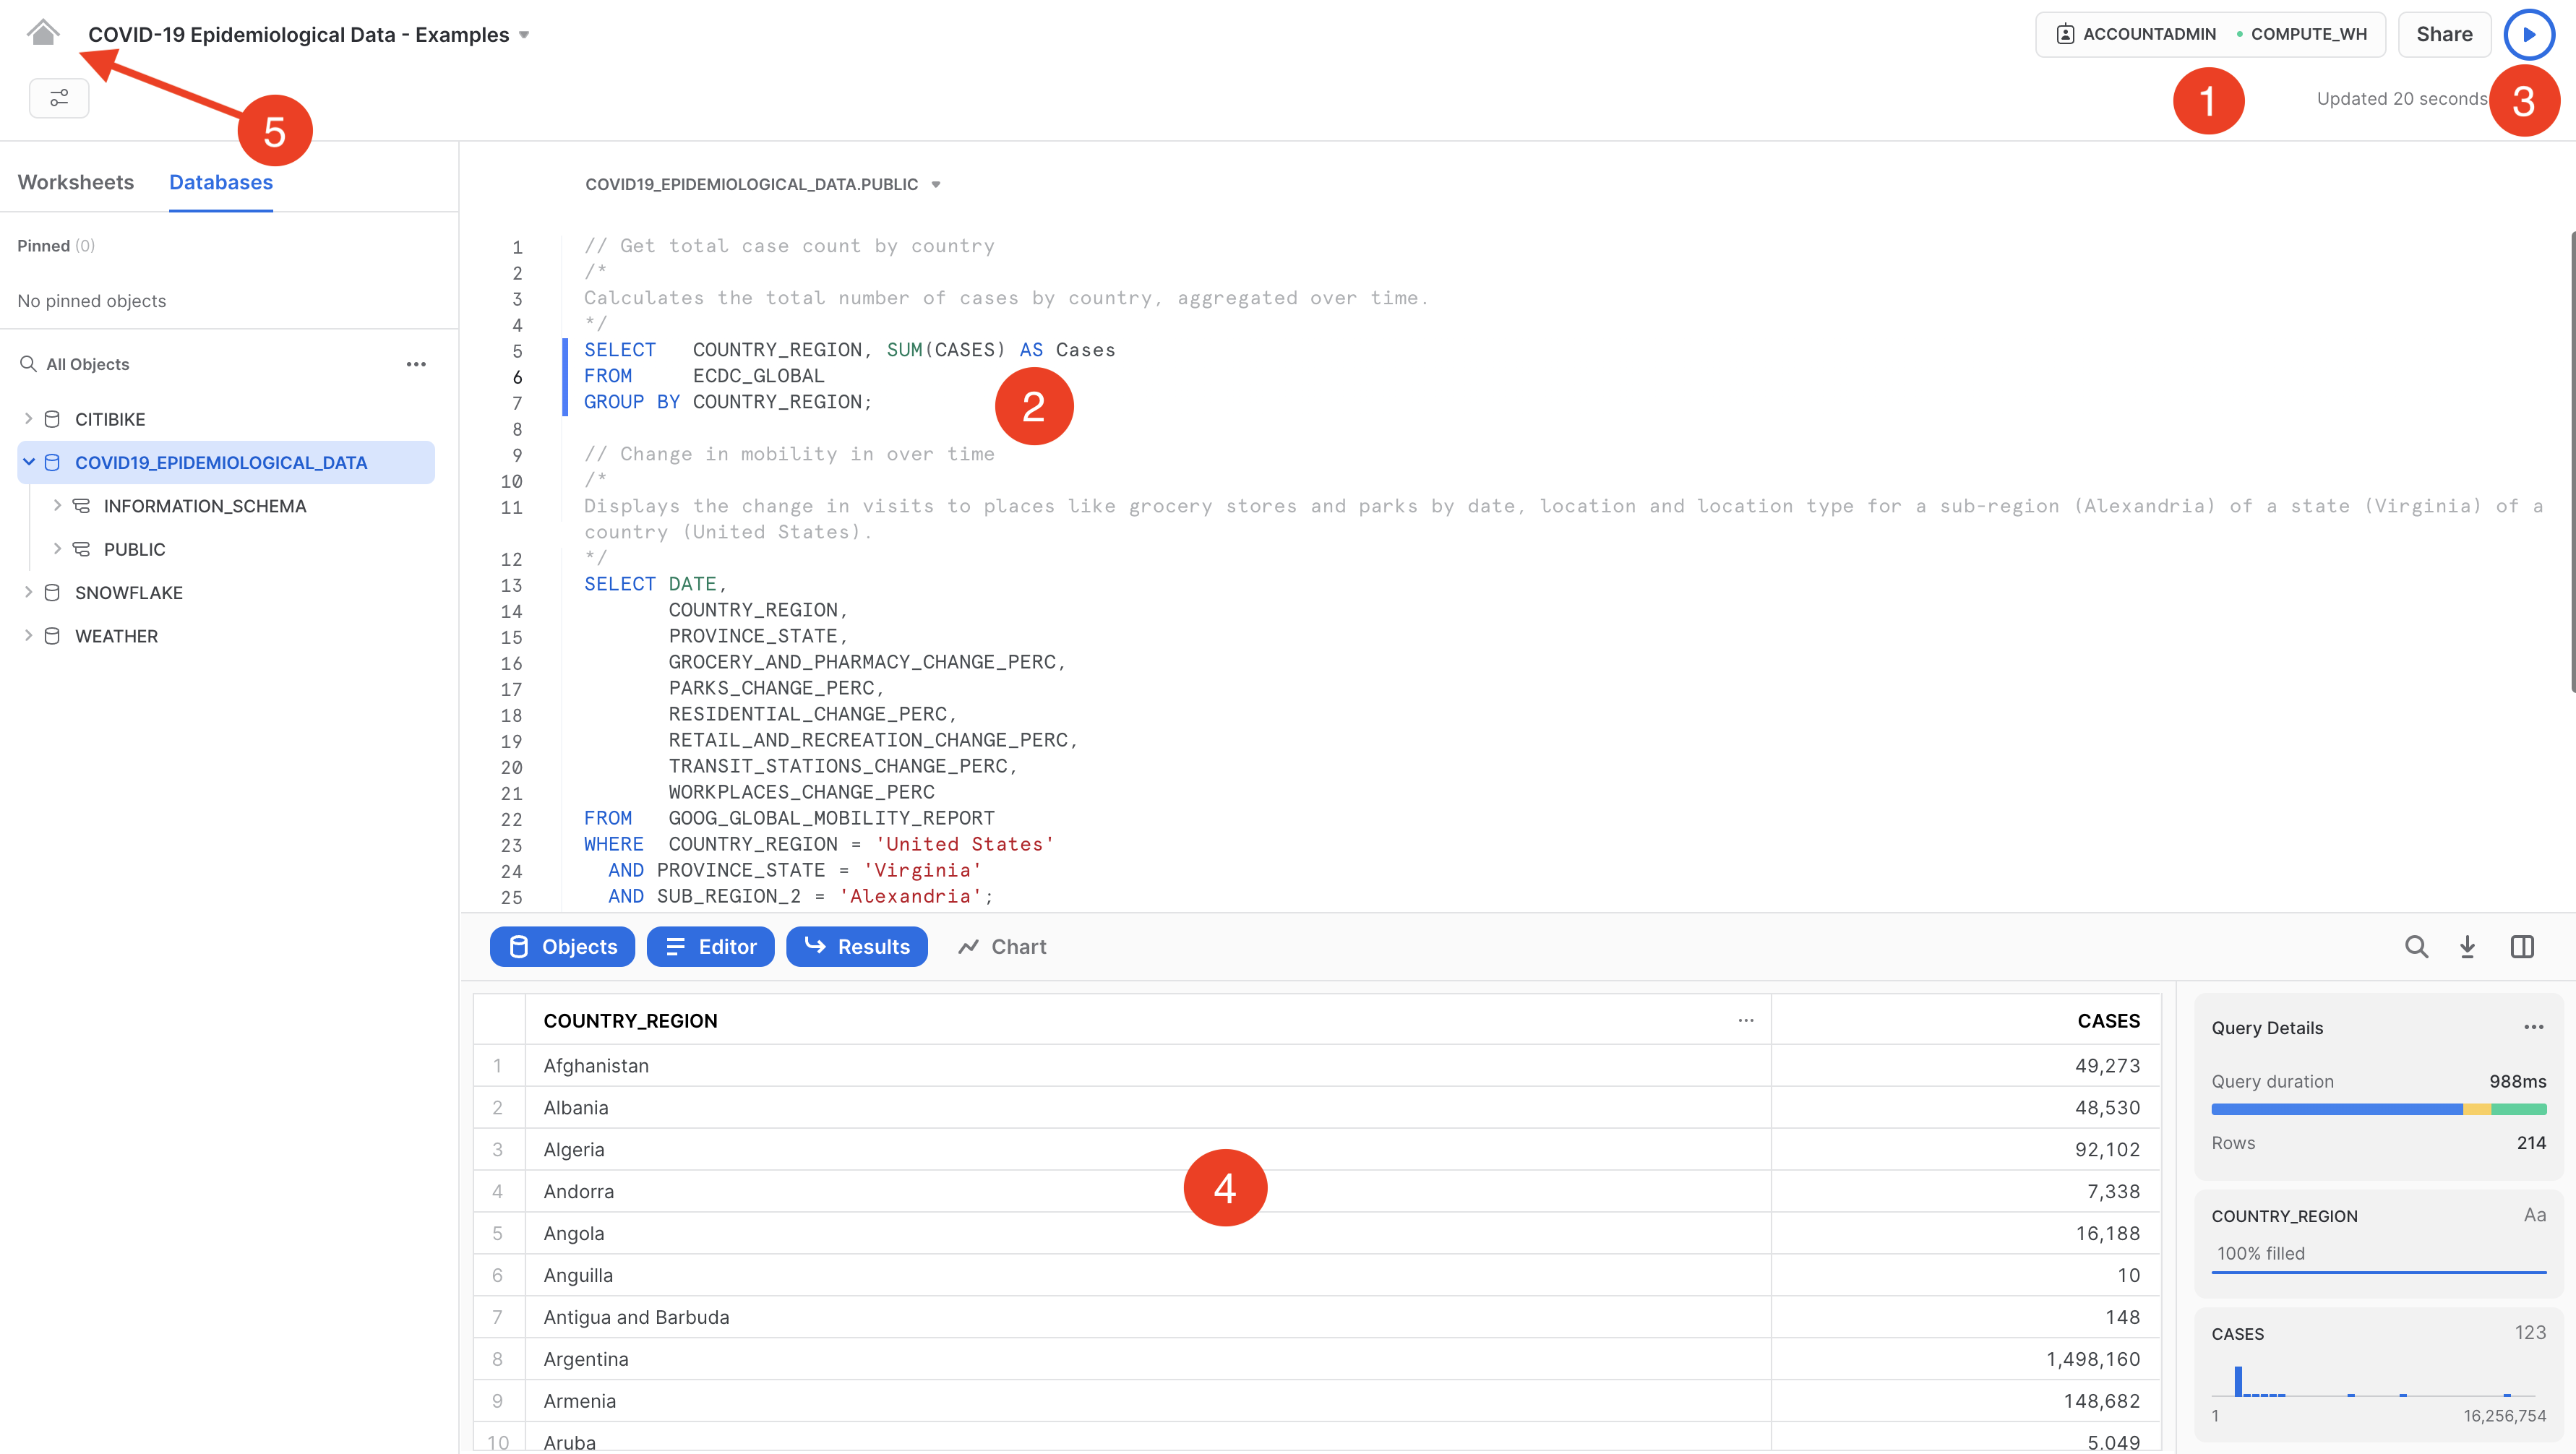Toggle the Objects panel button
2576x1454 pixels.
click(x=562, y=946)
